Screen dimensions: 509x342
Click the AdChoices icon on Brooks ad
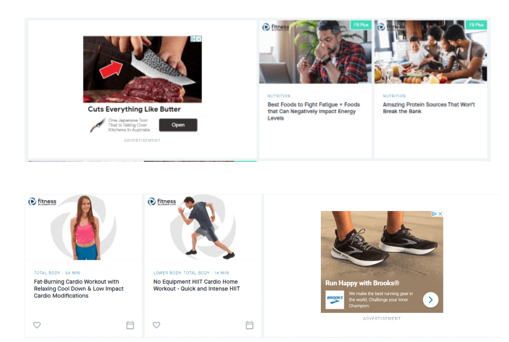click(x=434, y=214)
